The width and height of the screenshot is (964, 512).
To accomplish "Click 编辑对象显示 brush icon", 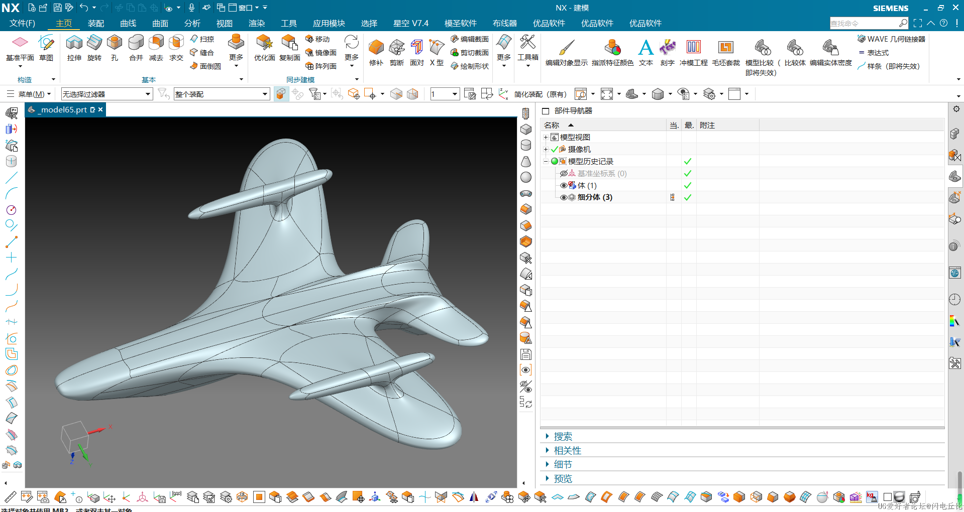I will (567, 48).
